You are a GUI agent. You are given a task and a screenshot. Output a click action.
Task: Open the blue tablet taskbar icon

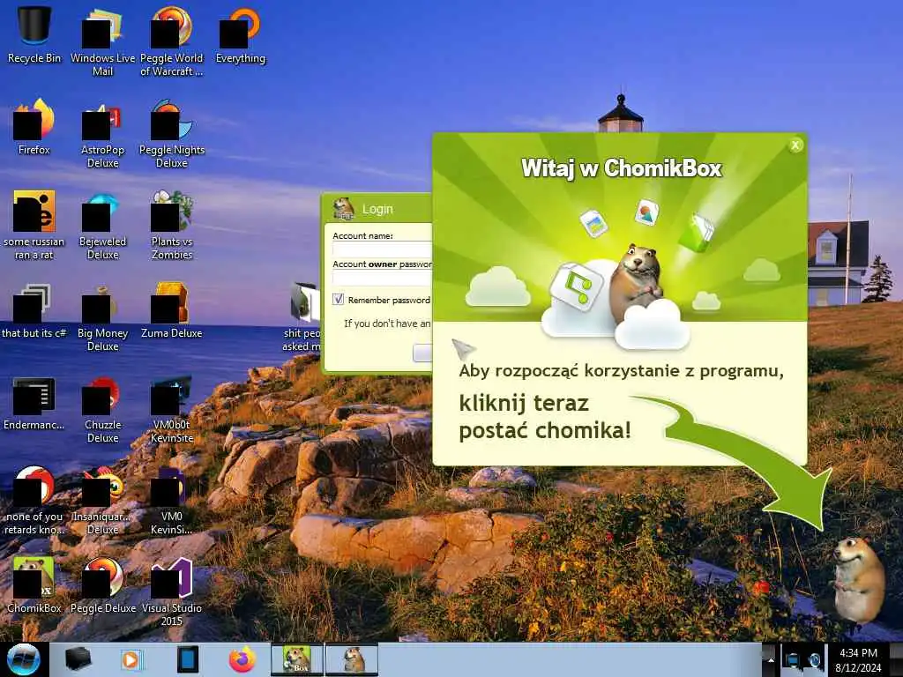click(187, 659)
